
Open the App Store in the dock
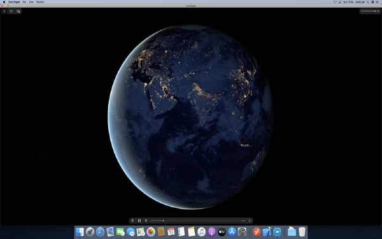click(x=232, y=232)
